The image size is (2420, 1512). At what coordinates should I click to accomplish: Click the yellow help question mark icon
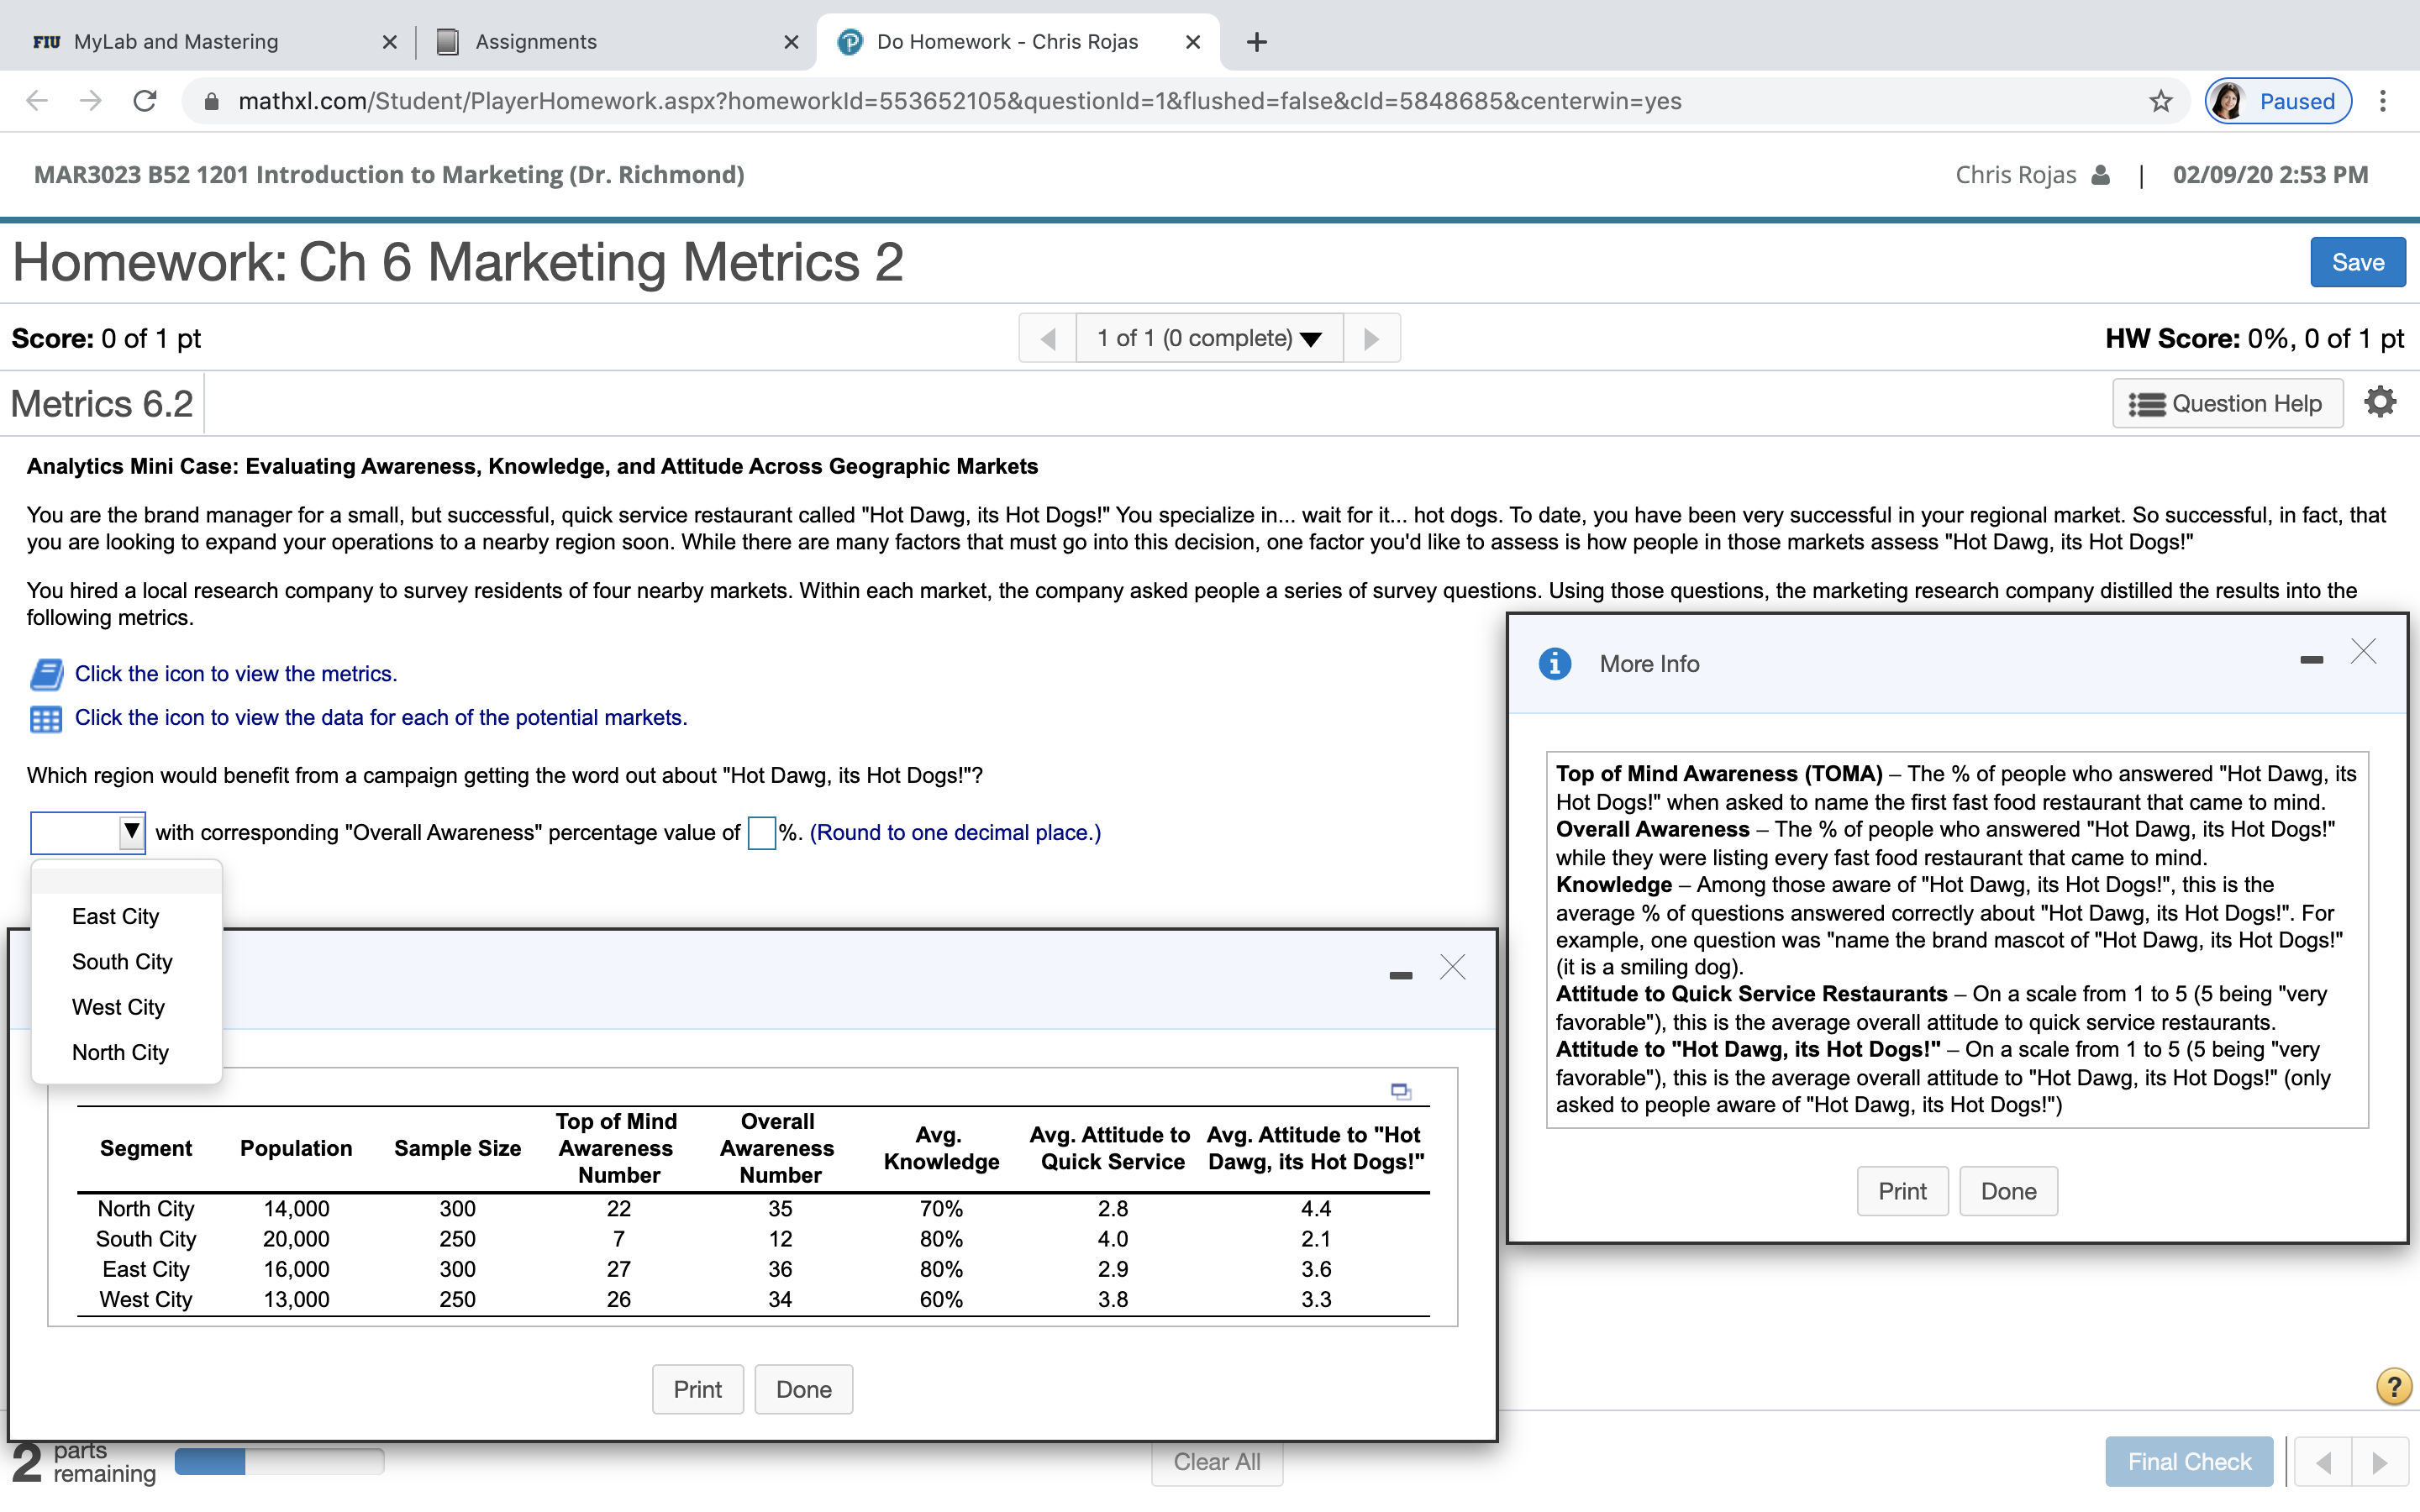(2393, 1387)
